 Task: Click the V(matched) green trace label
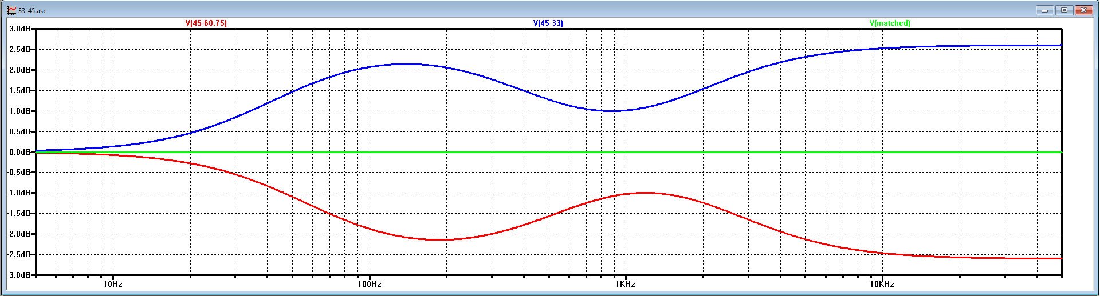[x=890, y=23]
